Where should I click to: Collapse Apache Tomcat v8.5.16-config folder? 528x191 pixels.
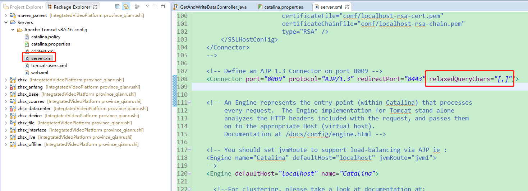13,29
